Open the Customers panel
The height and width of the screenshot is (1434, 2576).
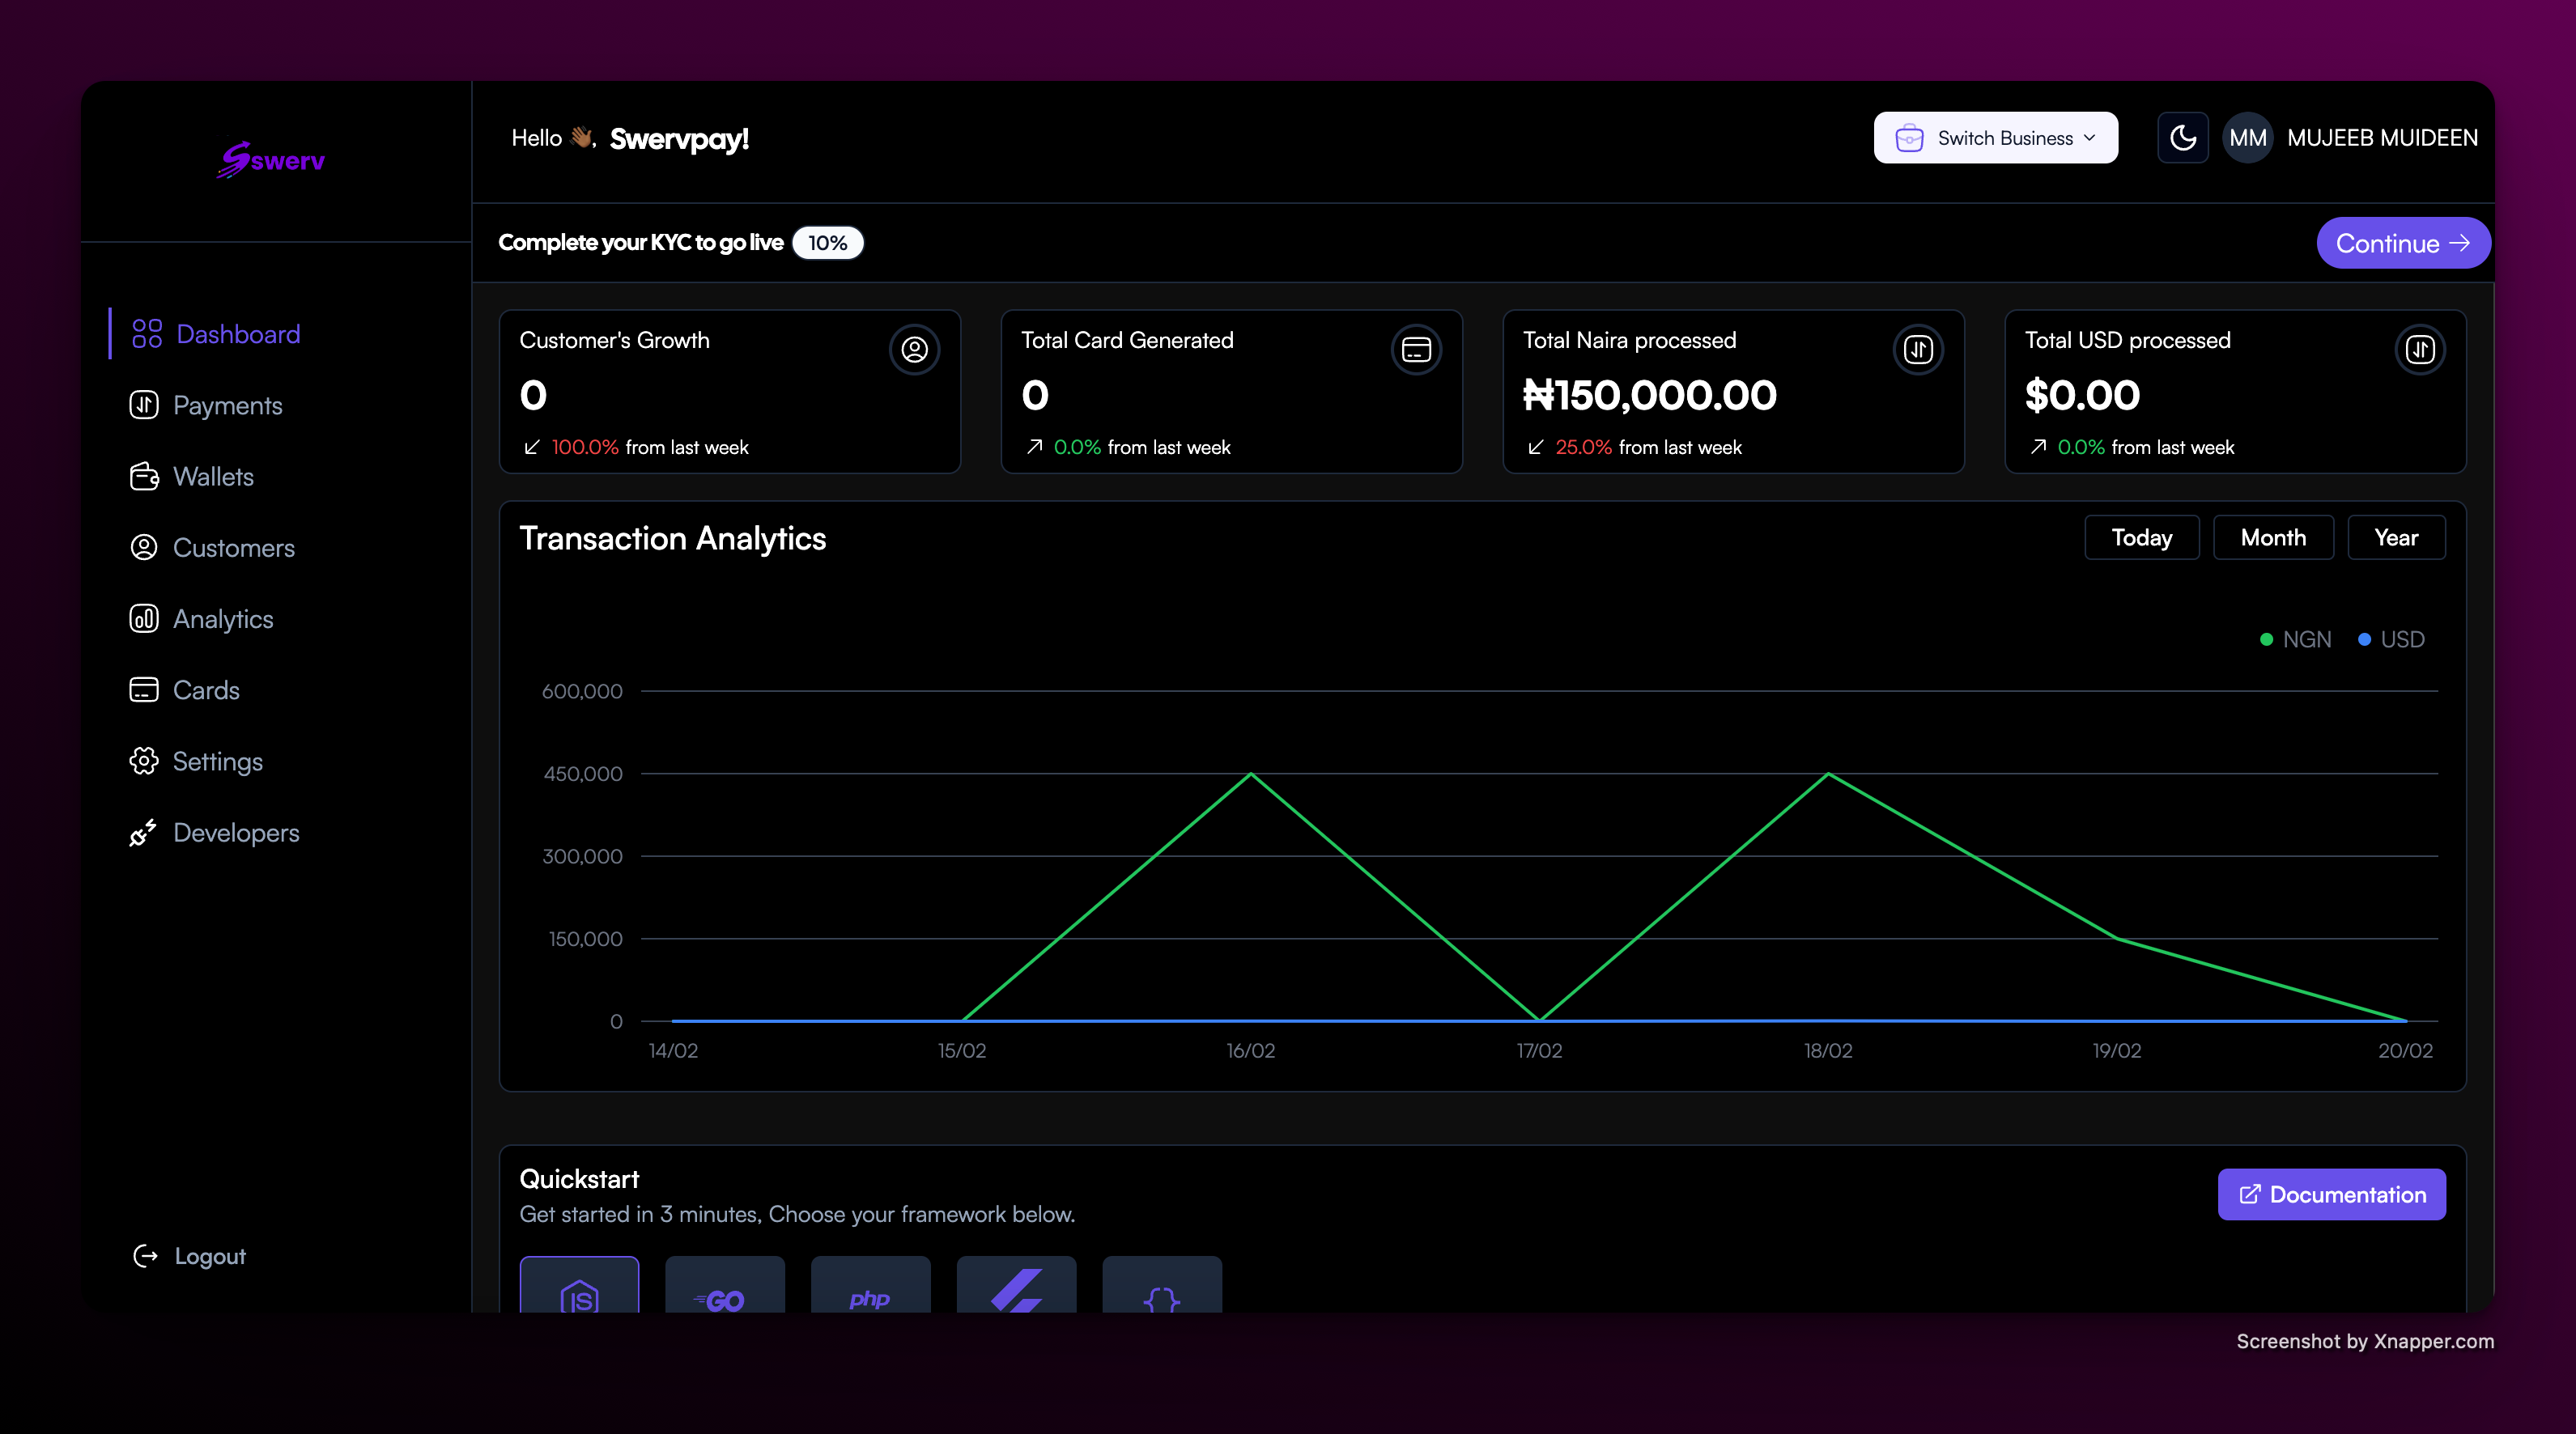click(233, 548)
